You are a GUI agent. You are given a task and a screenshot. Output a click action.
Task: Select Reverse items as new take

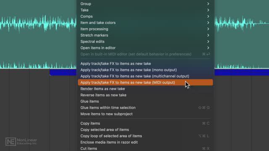[145, 95]
